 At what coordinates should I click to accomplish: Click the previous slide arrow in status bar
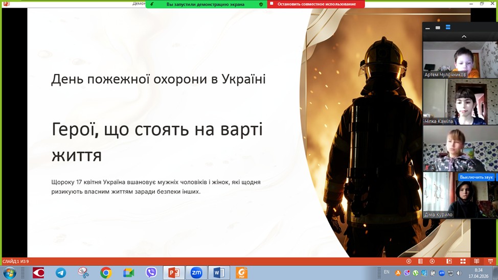click(x=409, y=261)
